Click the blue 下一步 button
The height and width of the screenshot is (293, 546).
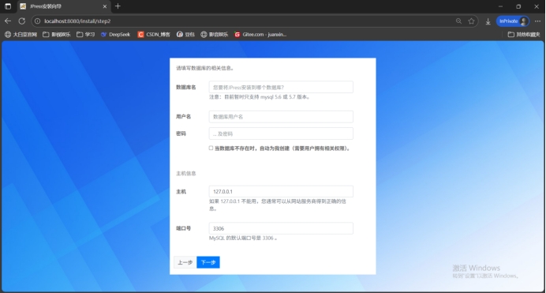click(x=208, y=262)
